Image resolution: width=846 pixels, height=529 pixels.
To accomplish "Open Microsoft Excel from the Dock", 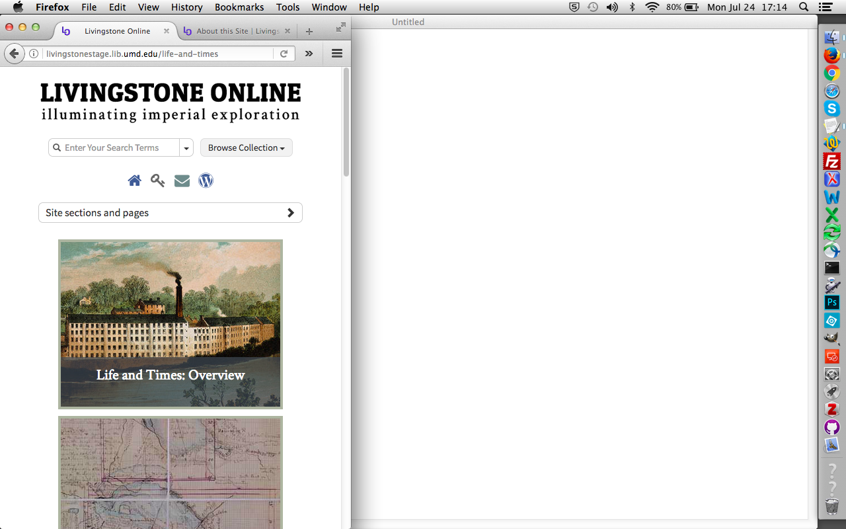I will coord(832,215).
